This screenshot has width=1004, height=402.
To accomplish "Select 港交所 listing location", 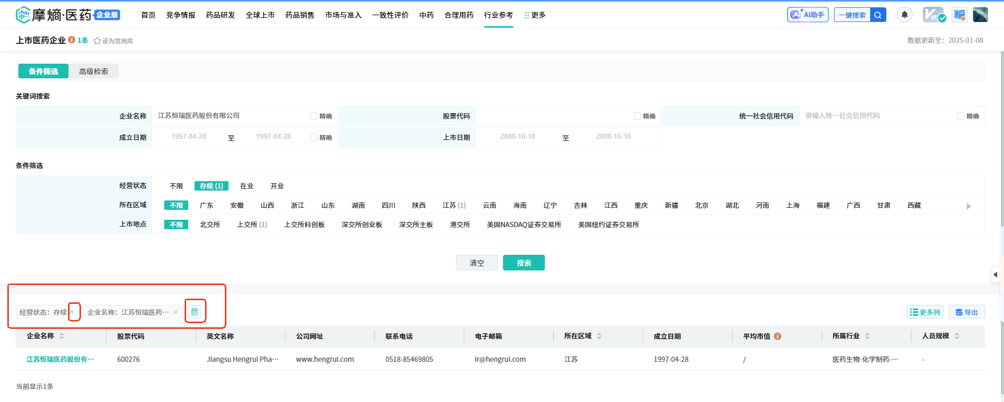I will click(x=460, y=224).
